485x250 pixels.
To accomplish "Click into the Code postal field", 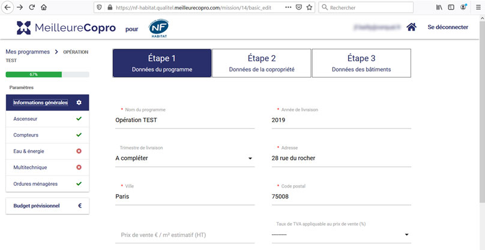I will tap(341, 197).
